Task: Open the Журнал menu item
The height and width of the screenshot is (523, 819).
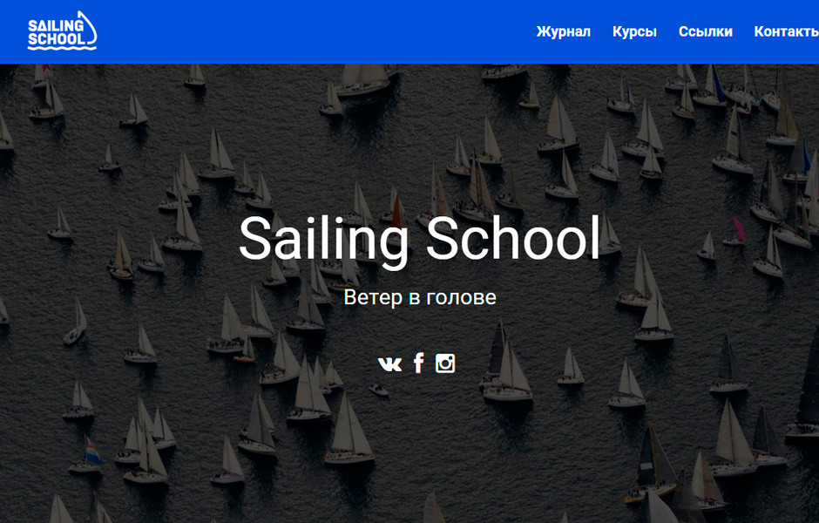Action: point(563,32)
